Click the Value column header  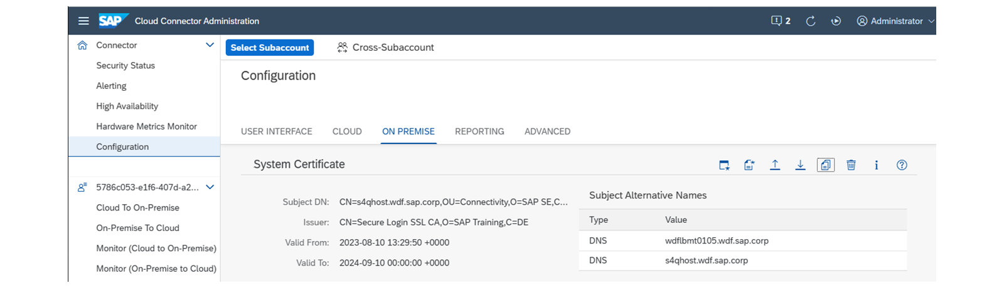click(x=676, y=220)
